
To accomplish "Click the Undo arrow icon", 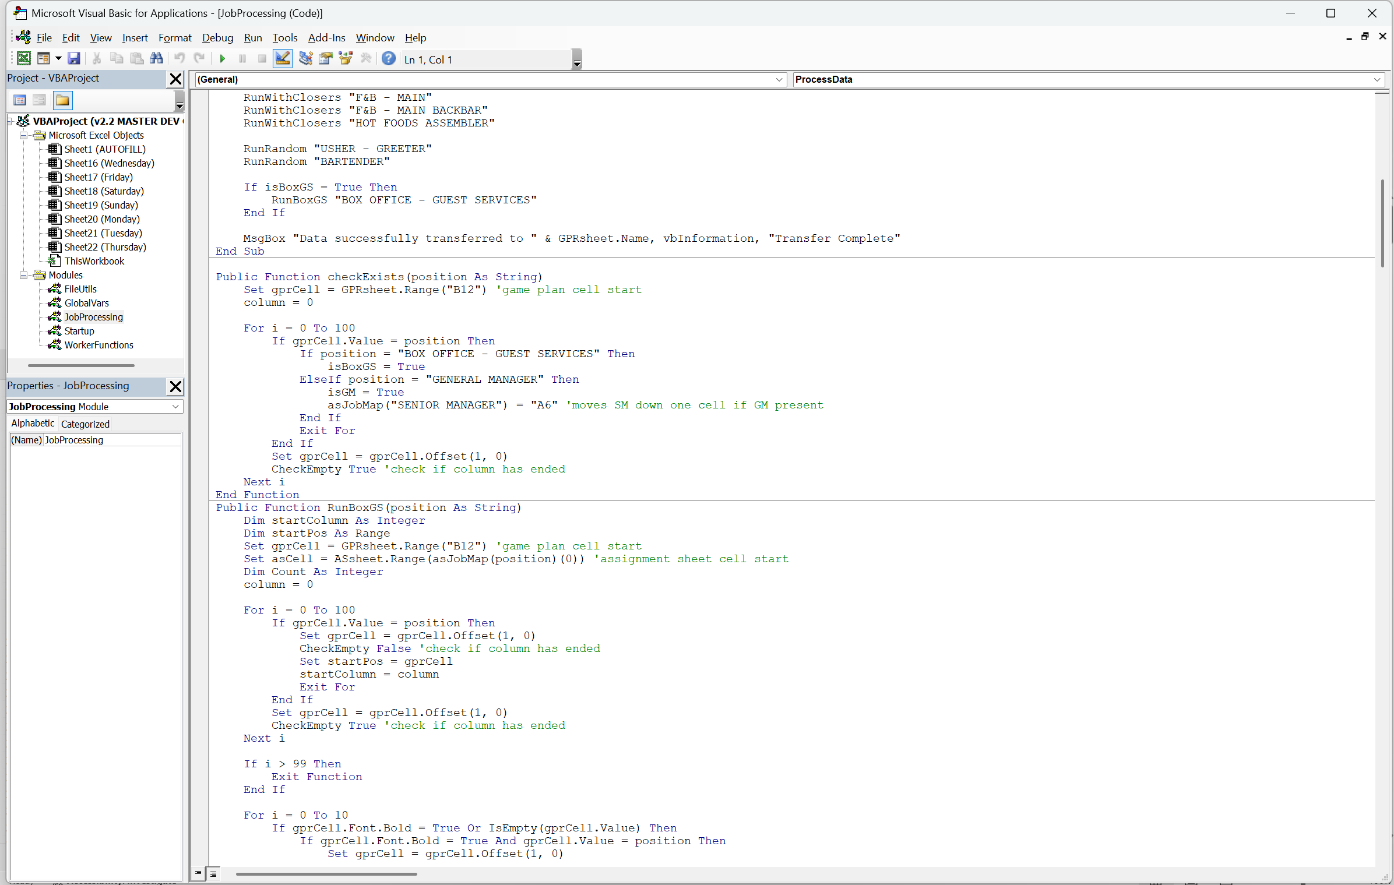I will (x=179, y=58).
